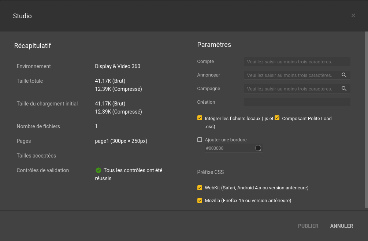Click the ANNULER button

(341, 226)
